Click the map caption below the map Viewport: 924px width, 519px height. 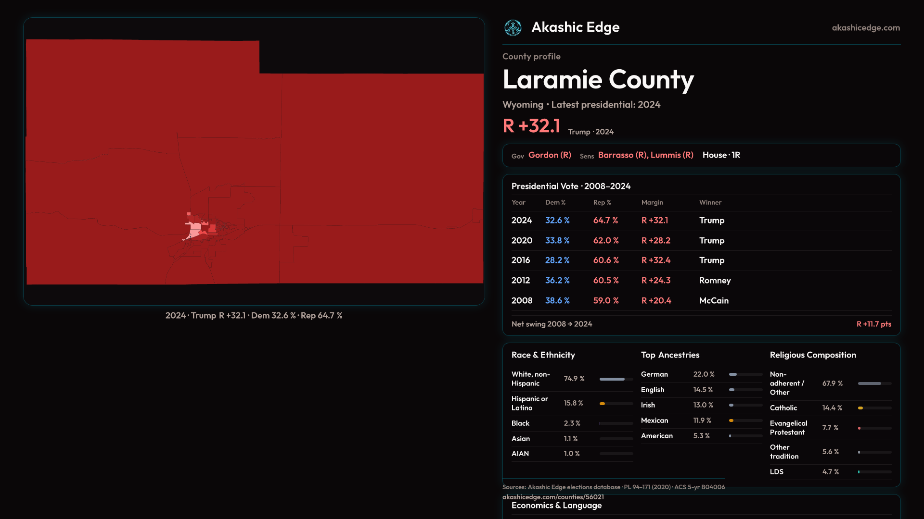click(254, 316)
